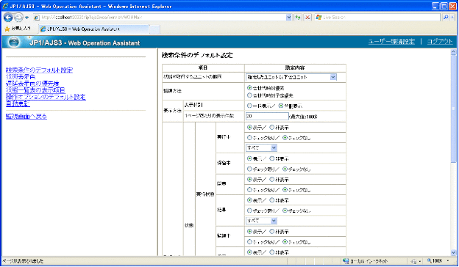Click the JP1/AJS3 globe logo in the header

(14, 43)
